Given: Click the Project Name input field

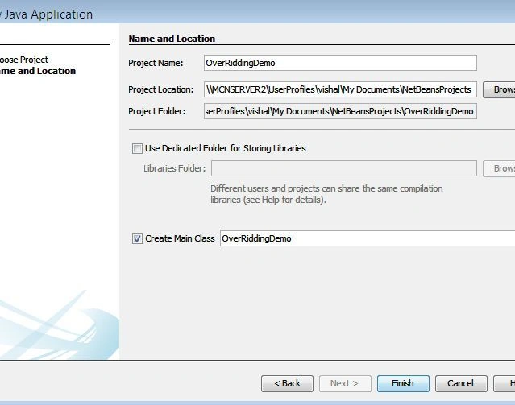Looking at the screenshot, I should [x=340, y=63].
